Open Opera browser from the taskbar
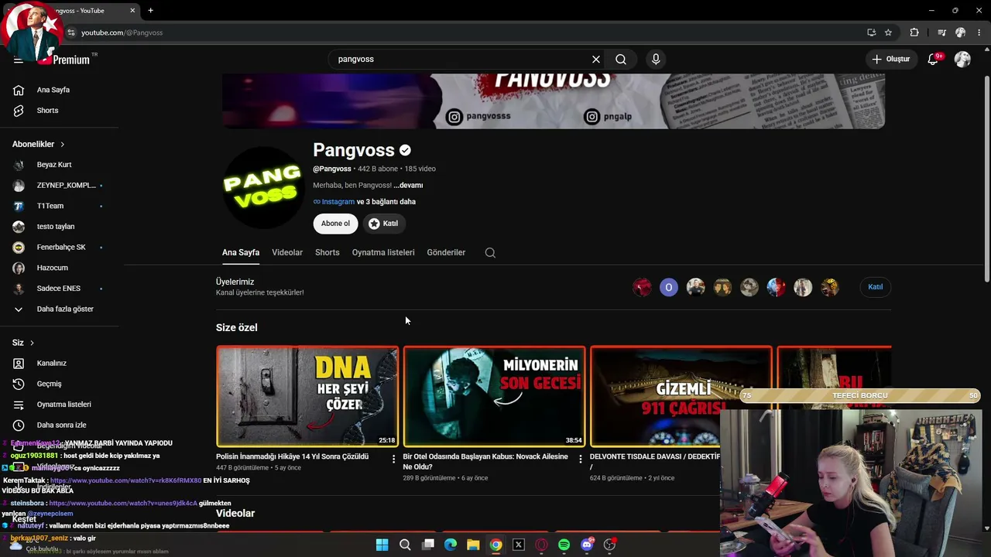Viewport: 991px width, 557px height. tap(541, 545)
